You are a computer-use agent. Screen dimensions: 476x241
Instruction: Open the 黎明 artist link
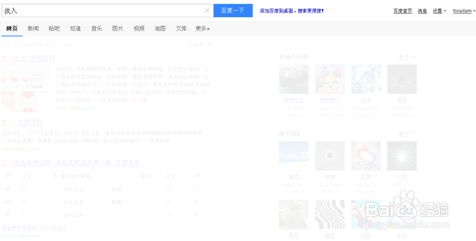(117, 189)
